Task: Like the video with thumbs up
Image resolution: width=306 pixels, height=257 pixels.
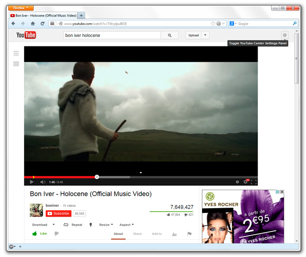Action: [39, 233]
